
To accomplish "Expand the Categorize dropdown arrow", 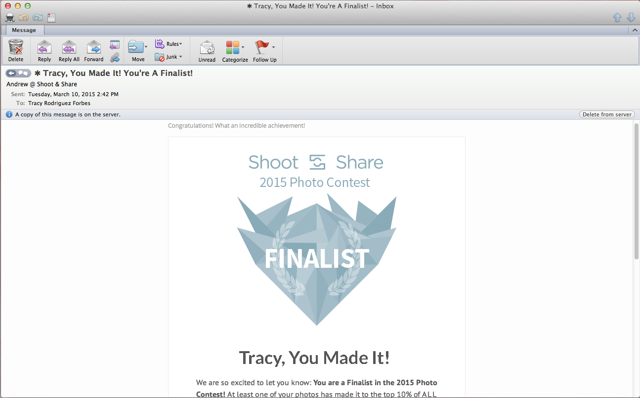I will [x=243, y=48].
